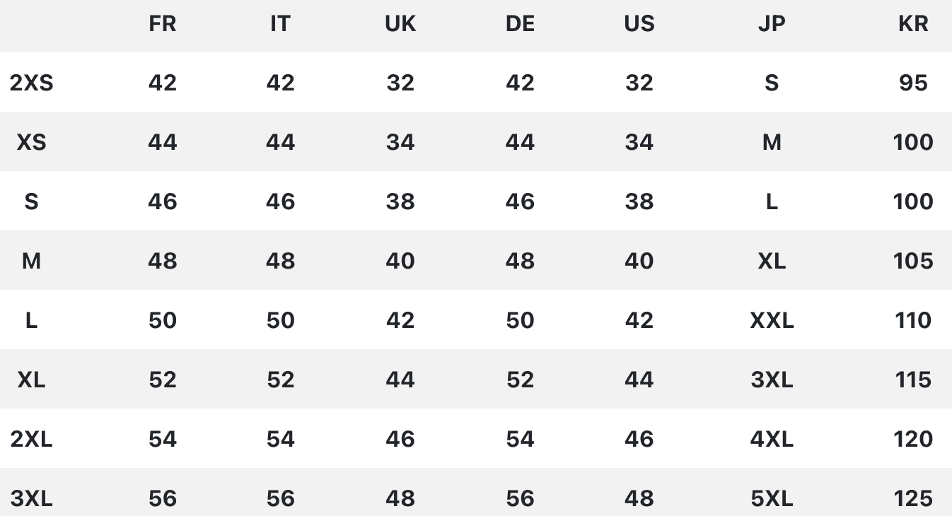Click KR value 125 in 3XL row
Image resolution: width=952 pixels, height=516 pixels.
point(913,499)
